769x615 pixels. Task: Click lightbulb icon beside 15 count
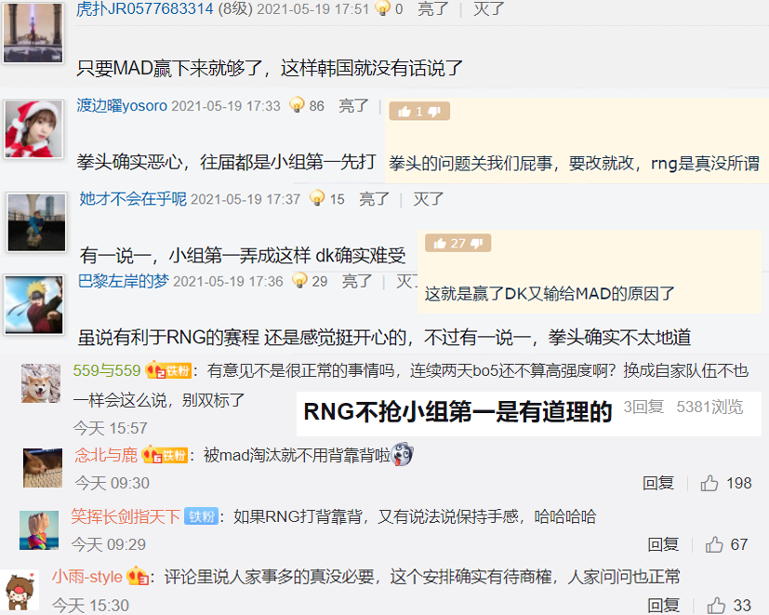317,197
